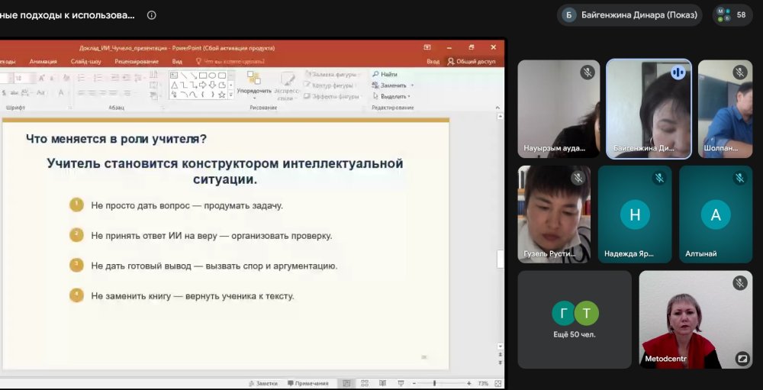763x390 pixels.
Task: Toggle the Примечания comments pane
Action: pos(308,384)
